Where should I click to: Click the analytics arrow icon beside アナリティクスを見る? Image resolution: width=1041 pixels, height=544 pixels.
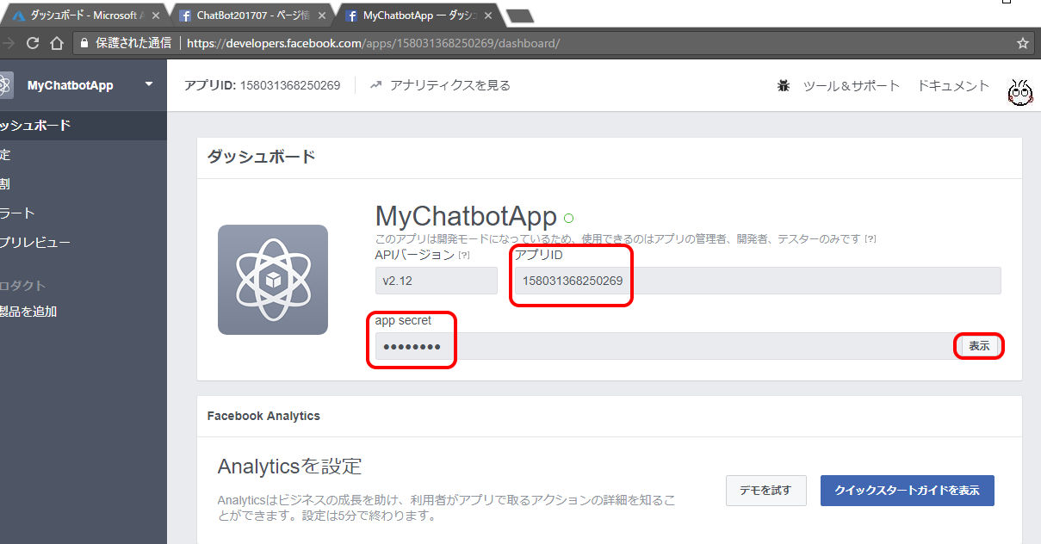tap(375, 85)
